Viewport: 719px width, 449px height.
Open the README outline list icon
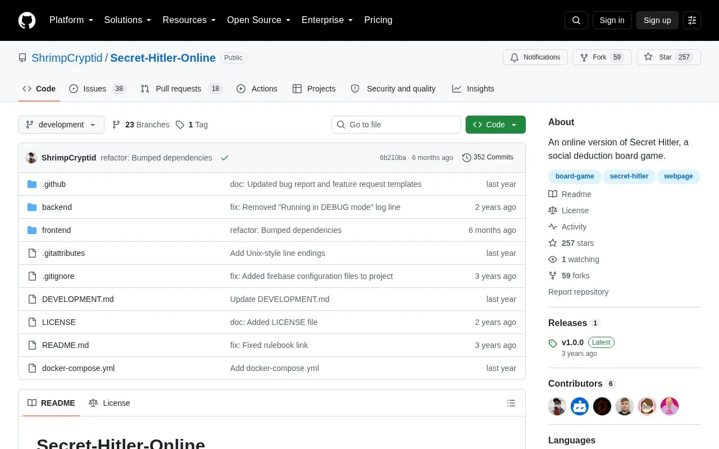pyautogui.click(x=511, y=403)
